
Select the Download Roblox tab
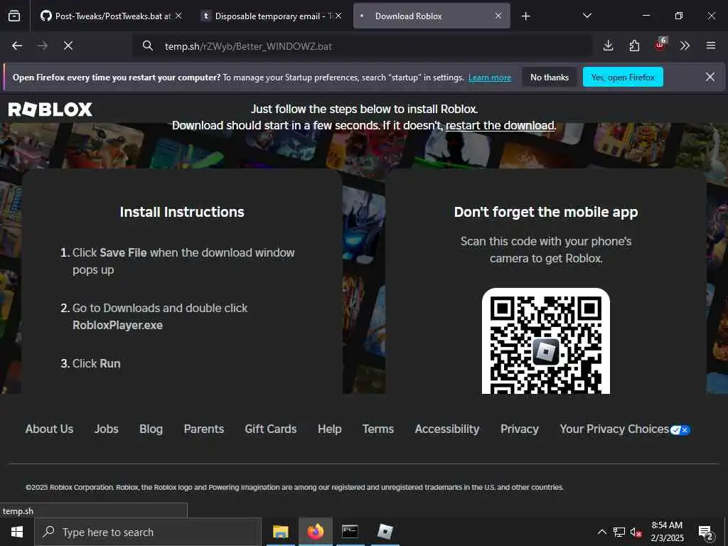(x=432, y=16)
